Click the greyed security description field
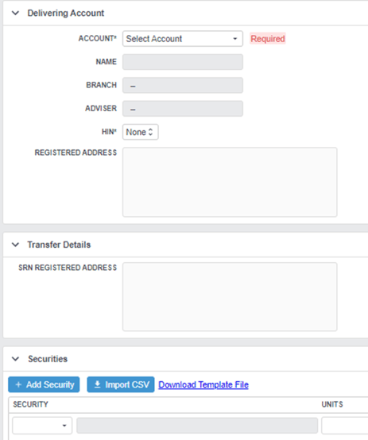368x440 pixels. tap(197, 426)
